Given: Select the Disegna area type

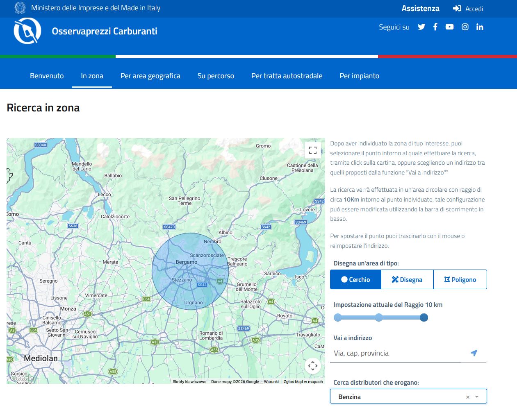Looking at the screenshot, I should coord(407,280).
